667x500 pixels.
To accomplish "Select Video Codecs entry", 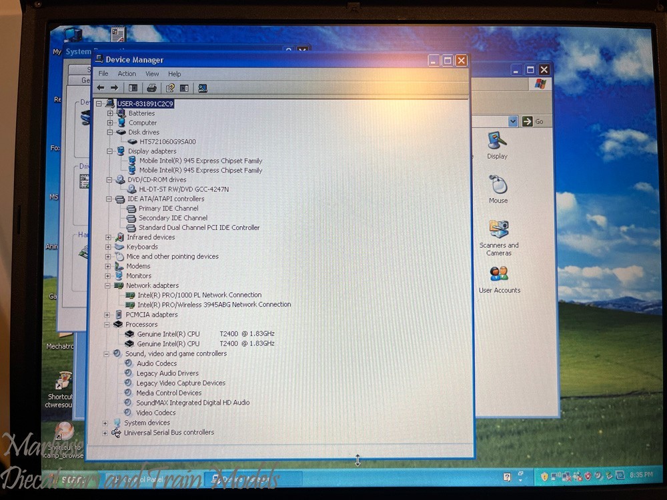I will click(x=155, y=413).
